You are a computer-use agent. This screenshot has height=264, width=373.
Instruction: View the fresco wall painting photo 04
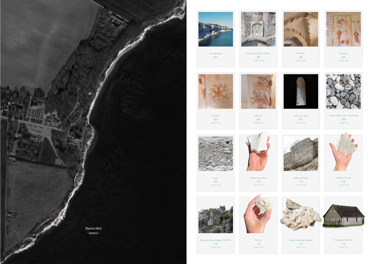tap(343, 29)
